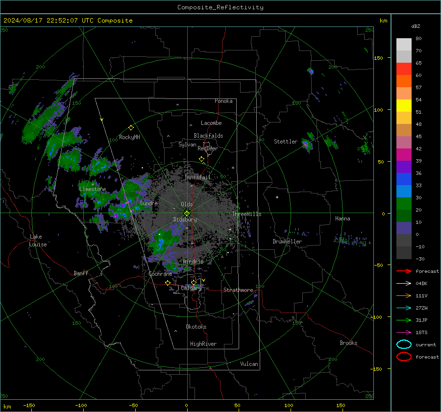This screenshot has height=412, width=441.
Task: Click the Calgary city label
Action: click(191, 288)
